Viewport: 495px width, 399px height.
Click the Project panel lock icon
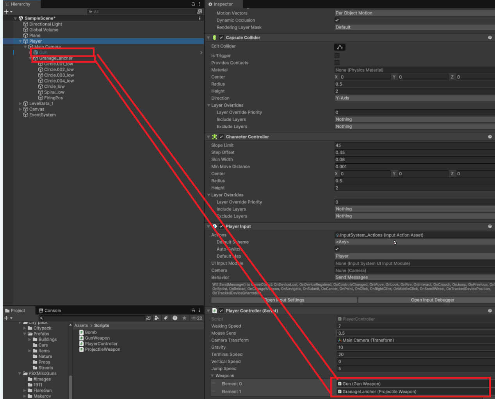(193, 311)
